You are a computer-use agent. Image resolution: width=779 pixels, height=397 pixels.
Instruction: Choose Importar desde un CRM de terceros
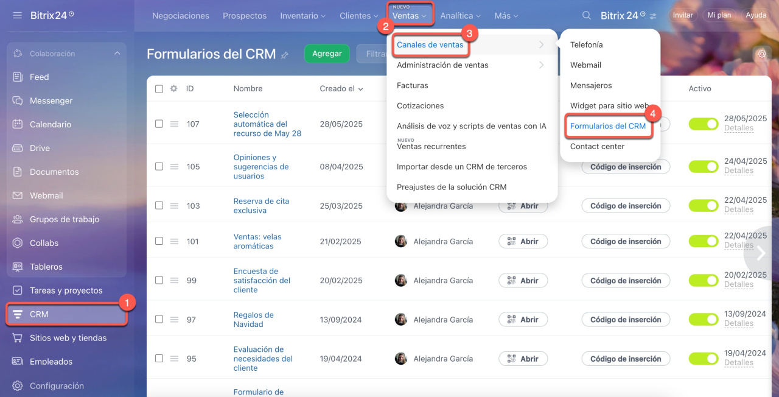click(462, 167)
